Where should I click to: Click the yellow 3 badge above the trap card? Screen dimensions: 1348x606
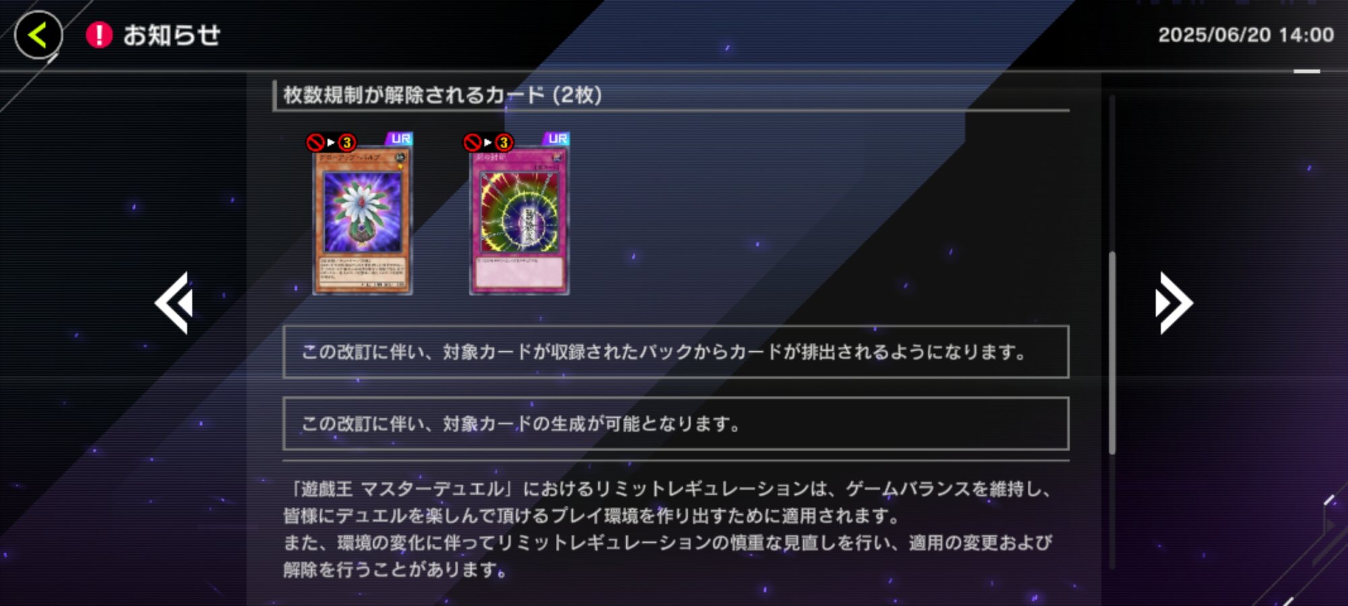pyautogui.click(x=503, y=142)
